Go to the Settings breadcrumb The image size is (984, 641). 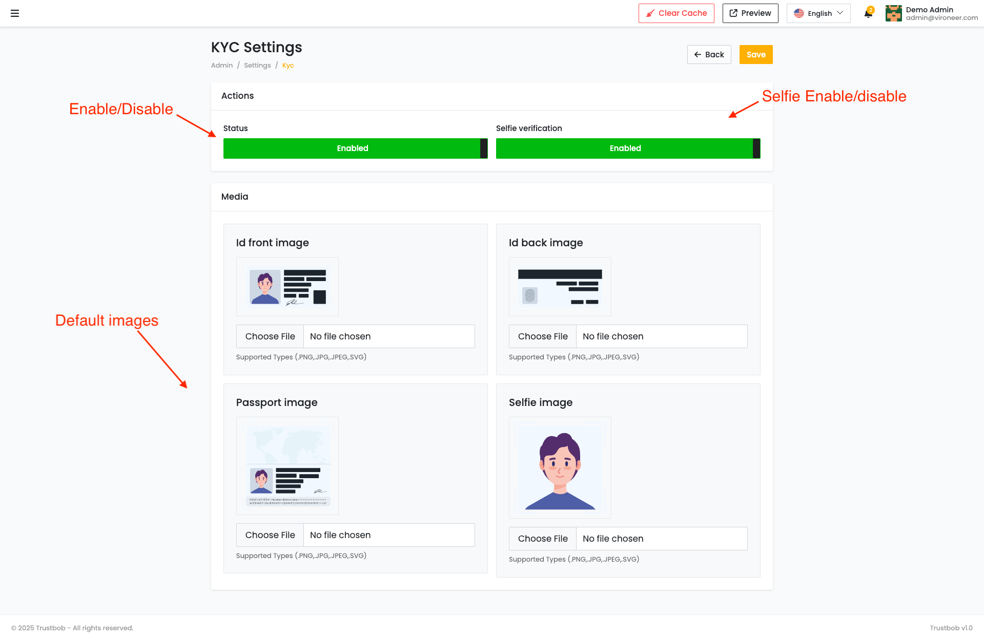coord(257,66)
